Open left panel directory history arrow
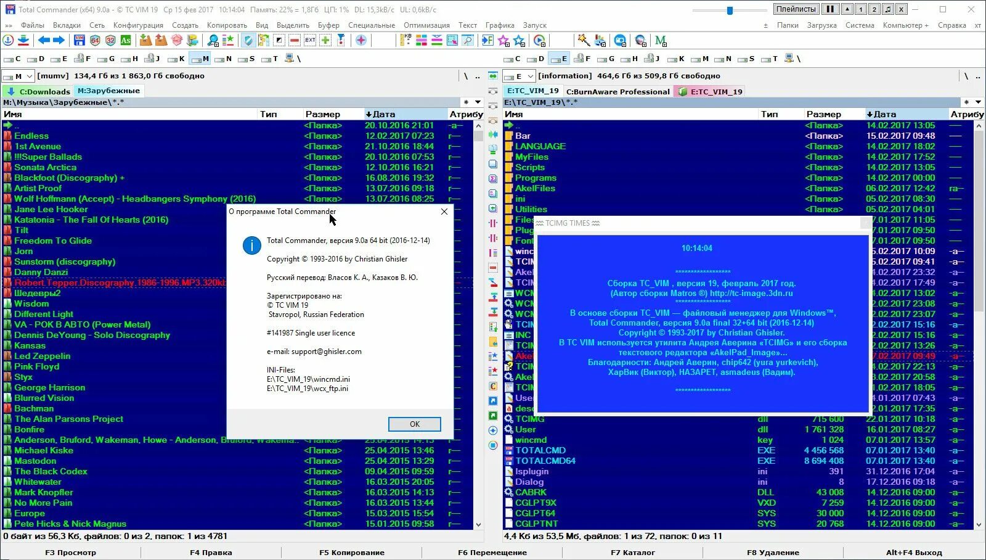986x560 pixels. [478, 102]
